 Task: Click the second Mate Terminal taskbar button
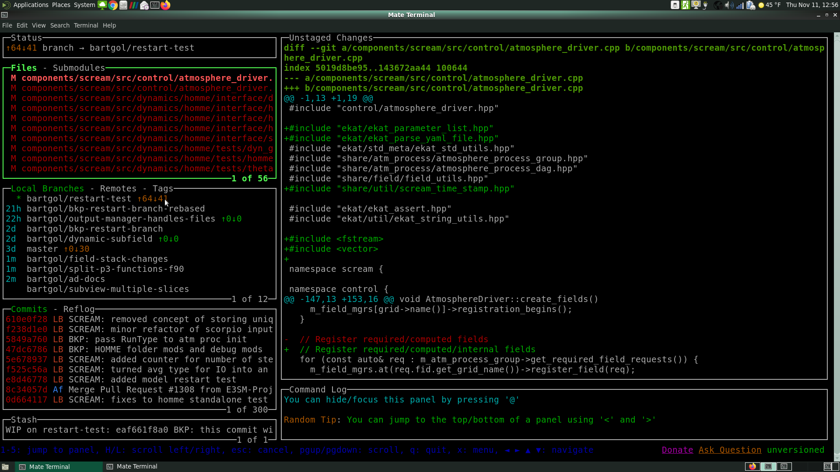tap(147, 467)
